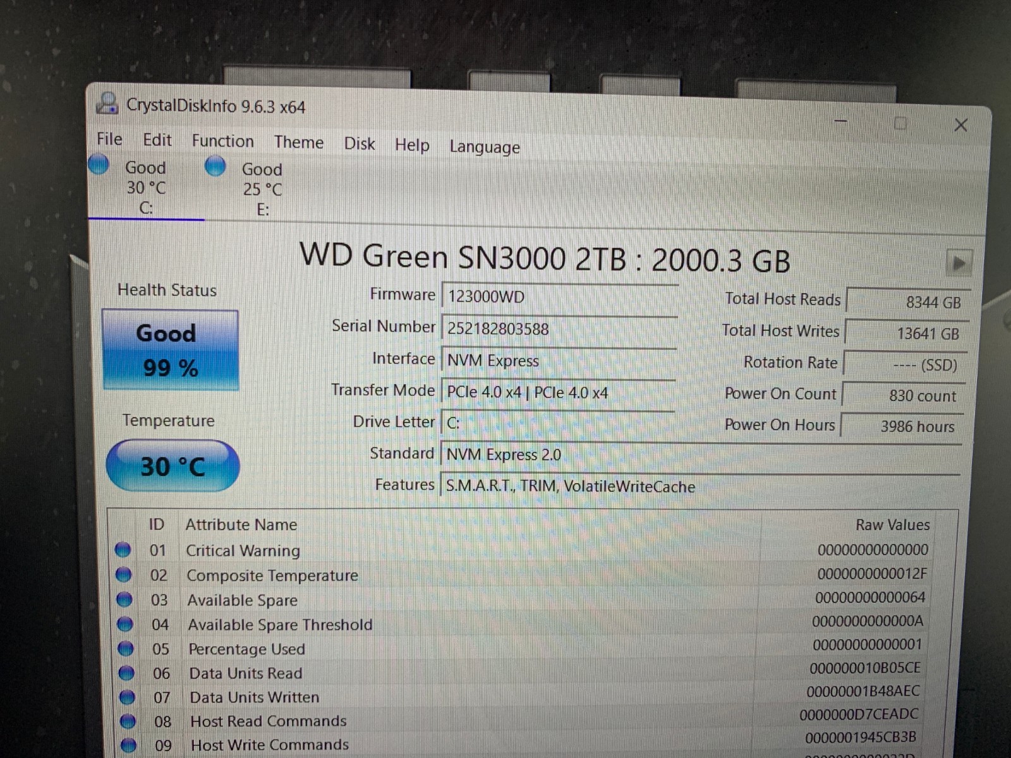Image resolution: width=1011 pixels, height=758 pixels.
Task: Click the Standard field NVM Express 2.0
Action: click(x=701, y=455)
